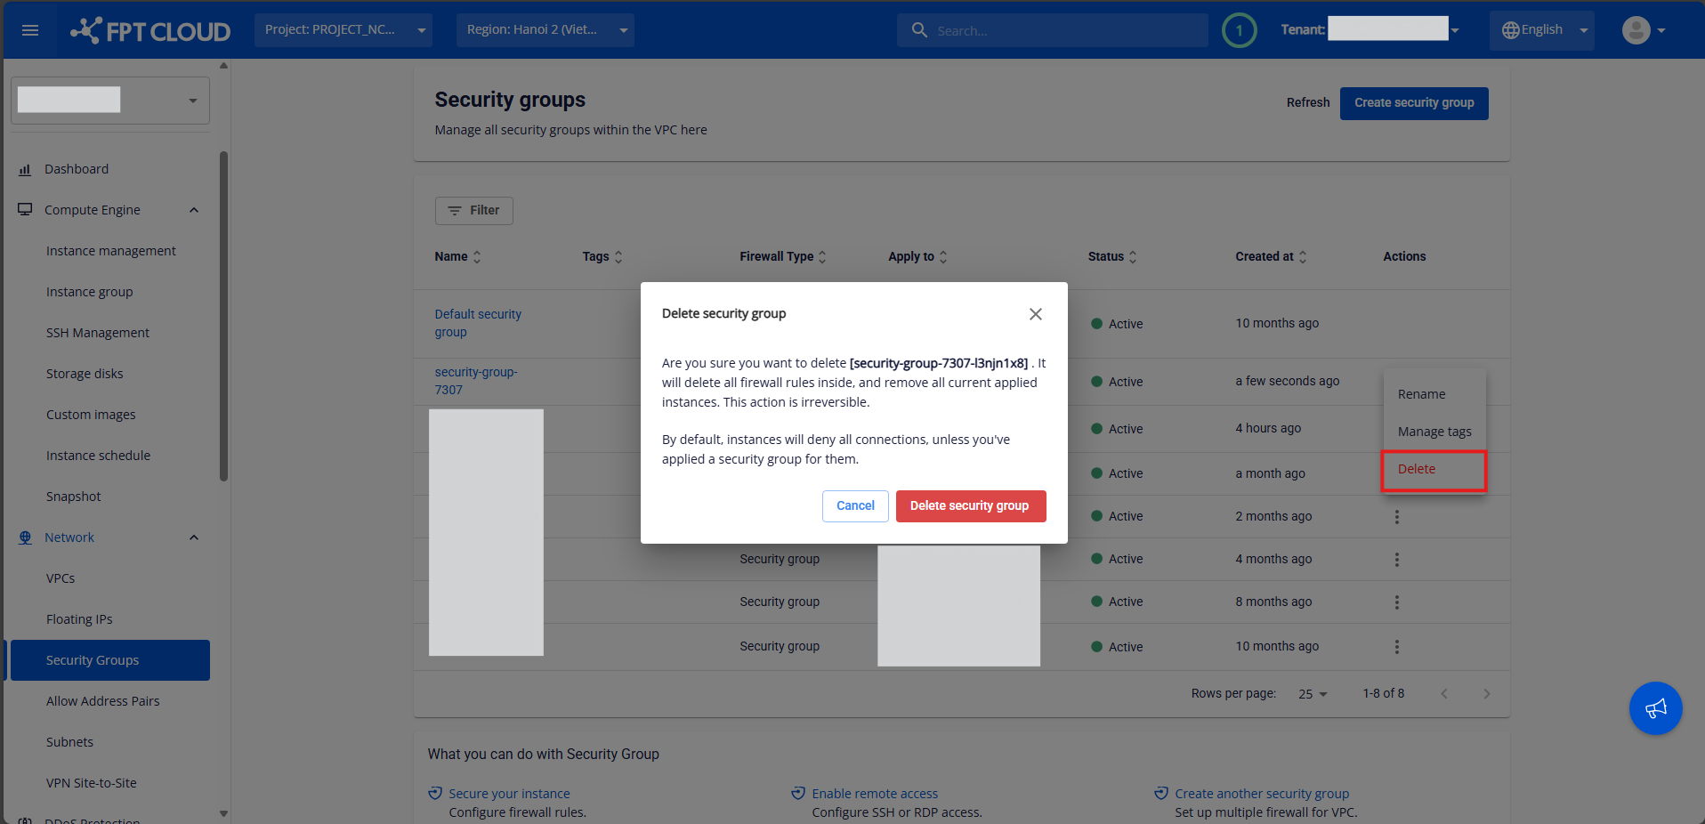Screen dimensions: 1705x824
Task: Click the notification circle badge
Action: coord(1239,30)
